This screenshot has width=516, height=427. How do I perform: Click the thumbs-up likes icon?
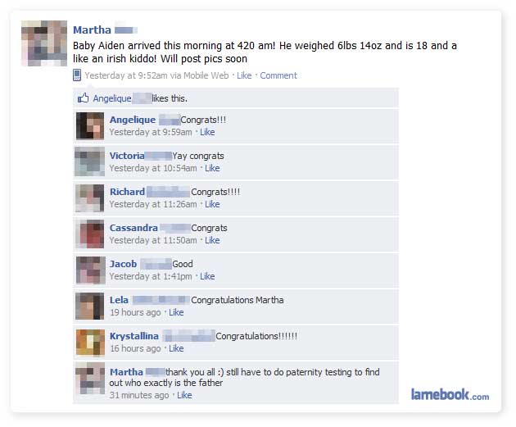(x=83, y=98)
